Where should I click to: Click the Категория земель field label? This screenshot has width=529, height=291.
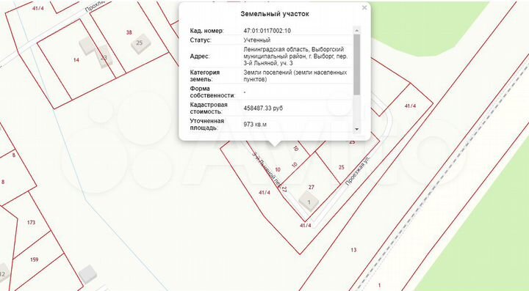tap(205, 75)
